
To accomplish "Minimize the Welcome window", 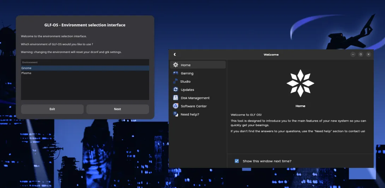I will (353, 54).
